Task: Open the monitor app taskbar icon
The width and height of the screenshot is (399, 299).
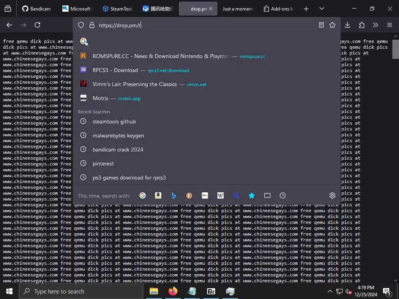Action: pyautogui.click(x=230, y=291)
